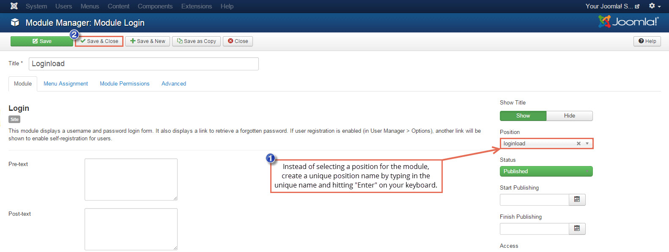Click the red Close button
The width and height of the screenshot is (669, 252).
(x=238, y=41)
